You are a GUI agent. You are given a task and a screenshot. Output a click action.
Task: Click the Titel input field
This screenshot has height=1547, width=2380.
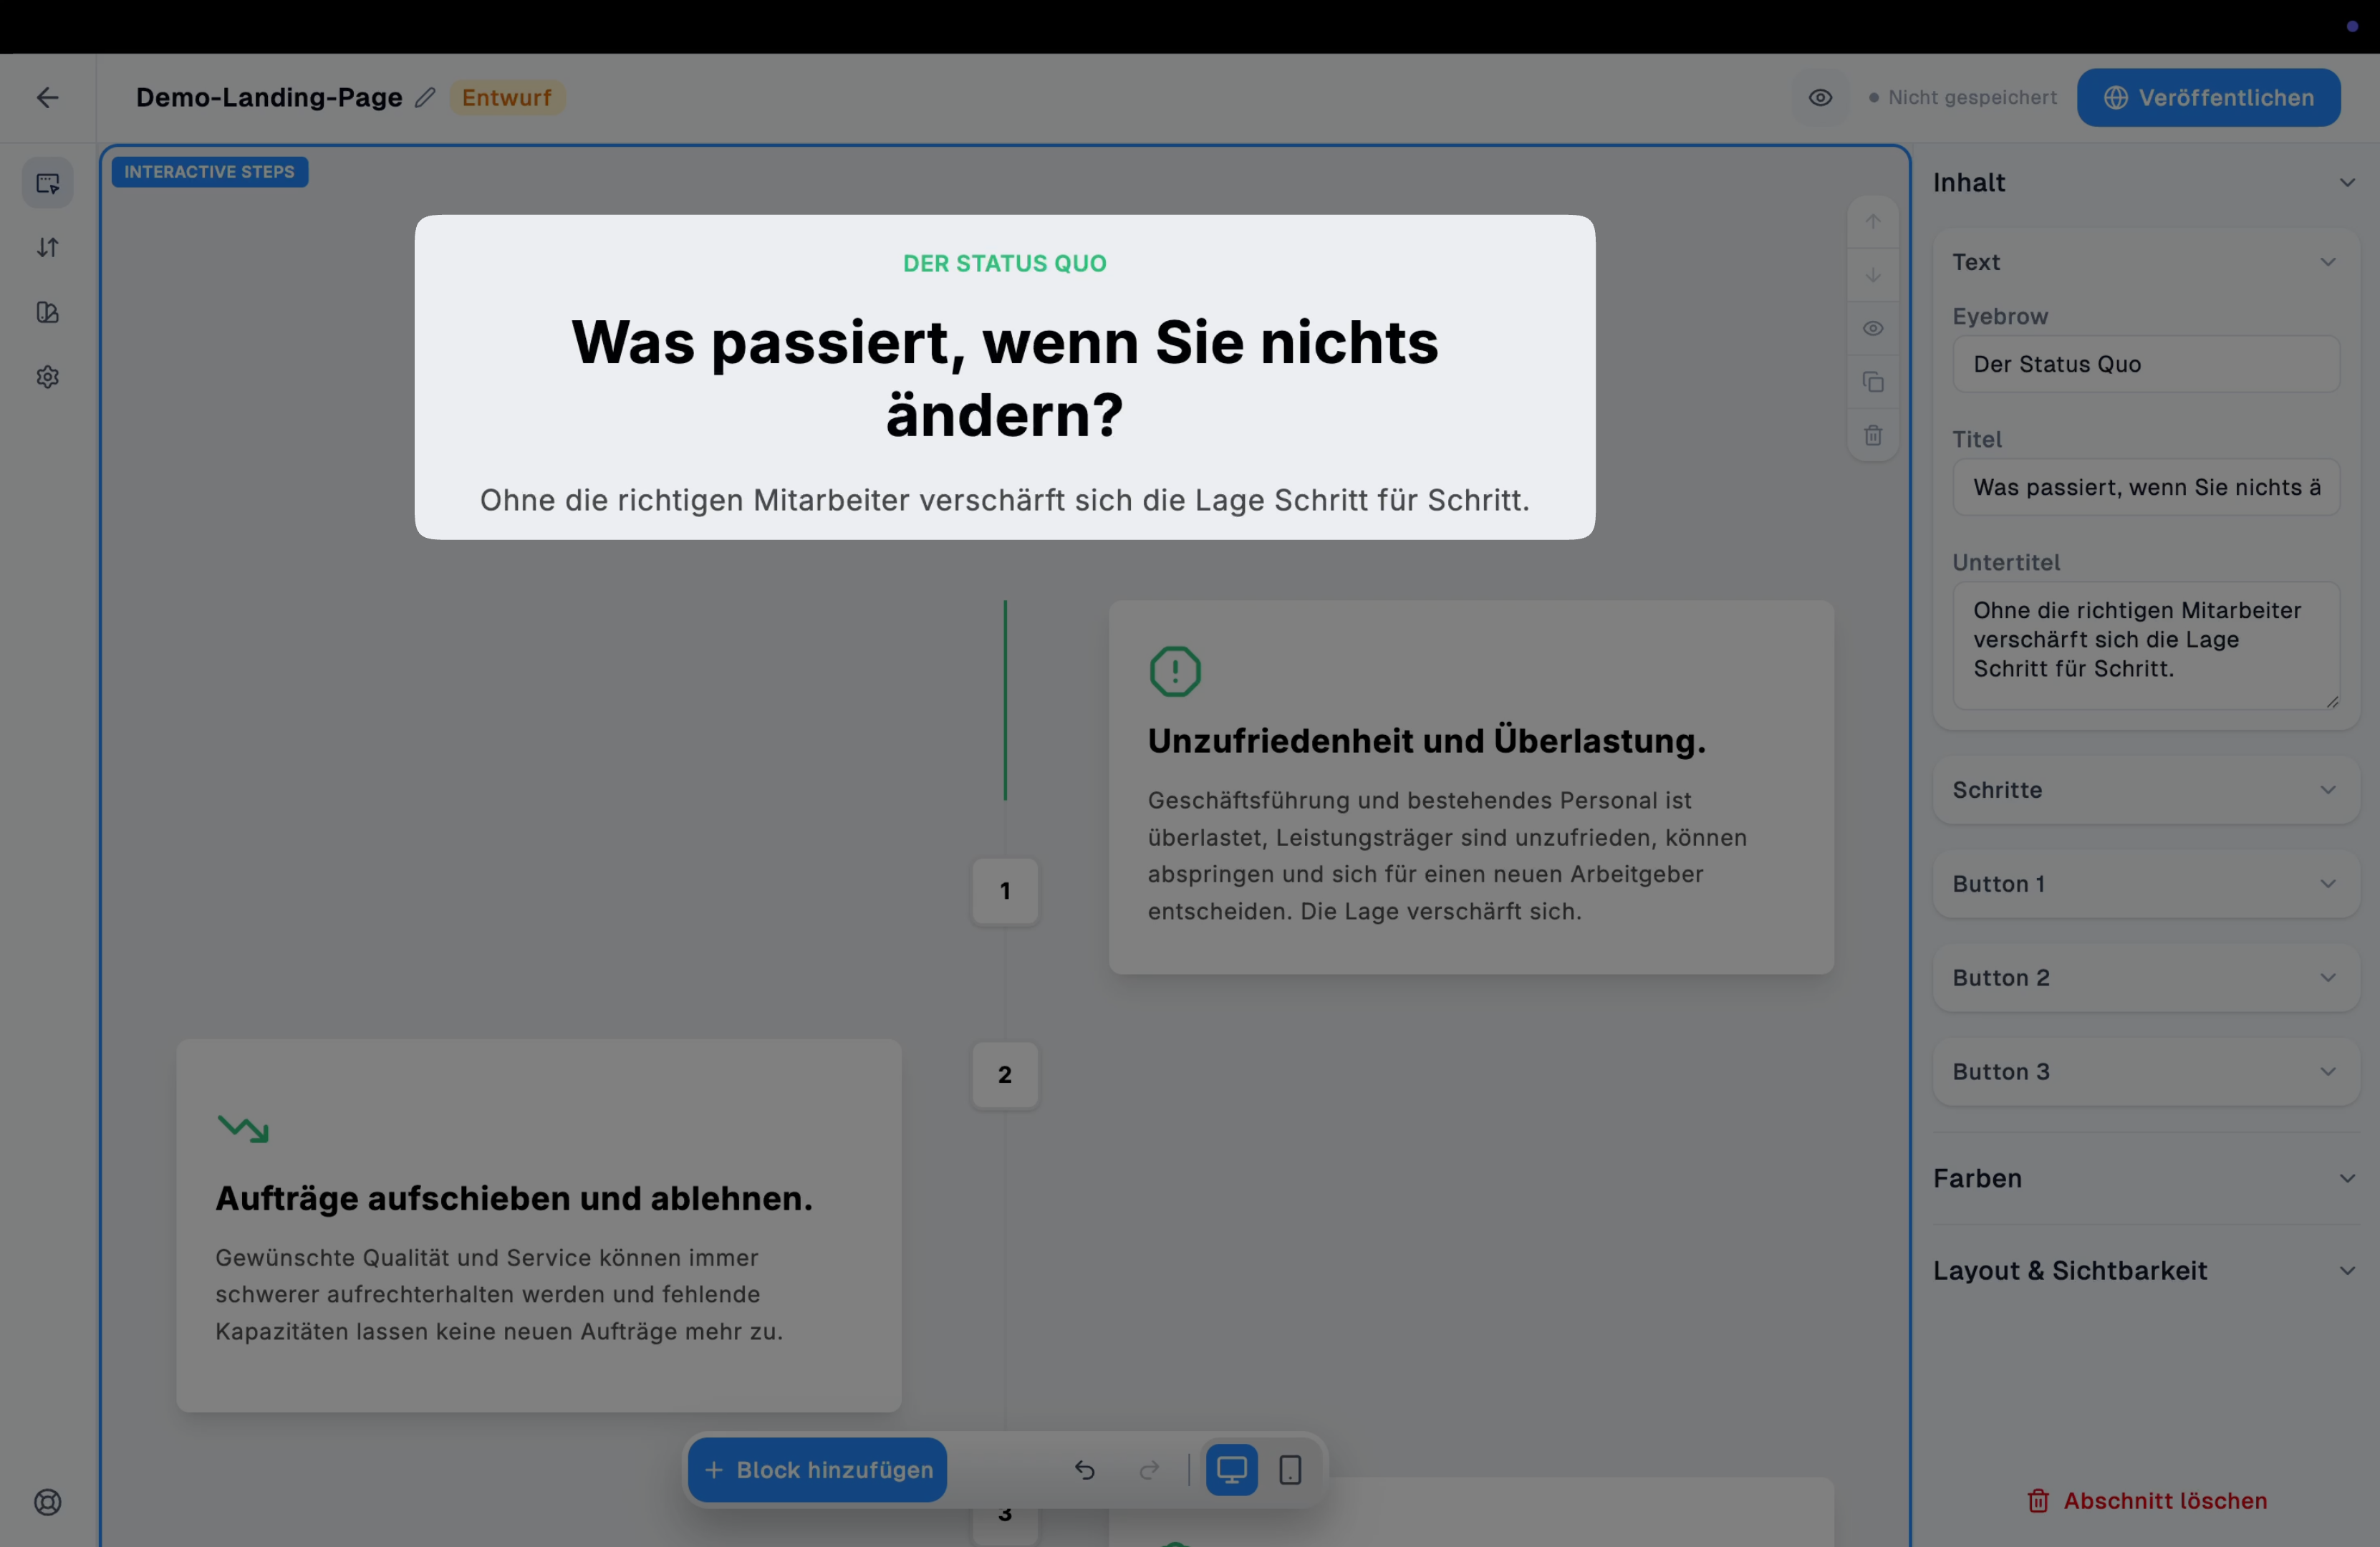2145,487
